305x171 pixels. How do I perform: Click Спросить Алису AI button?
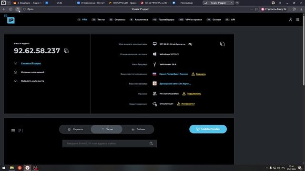click(x=274, y=9)
